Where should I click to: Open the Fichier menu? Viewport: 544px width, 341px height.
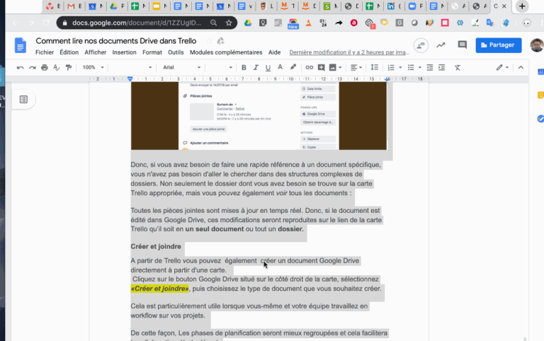click(45, 52)
